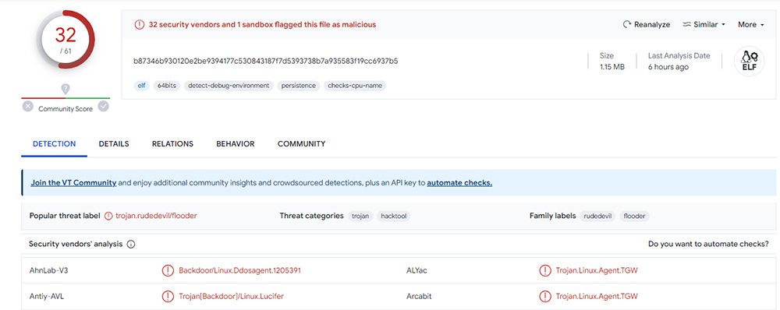Click the Arcabit vendor name

(419, 297)
